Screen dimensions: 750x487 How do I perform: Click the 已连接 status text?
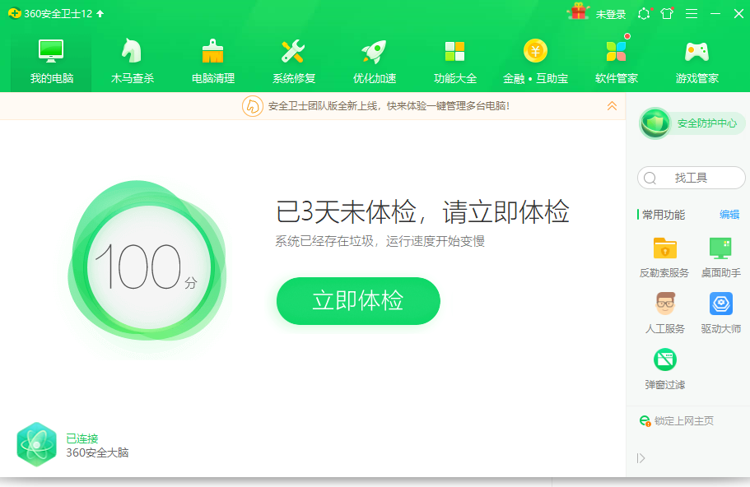(82, 438)
